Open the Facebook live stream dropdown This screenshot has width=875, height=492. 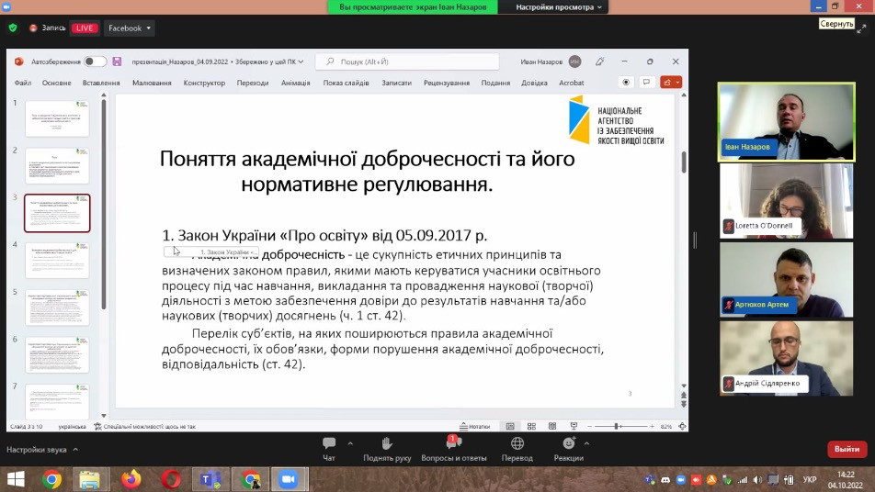pos(130,28)
